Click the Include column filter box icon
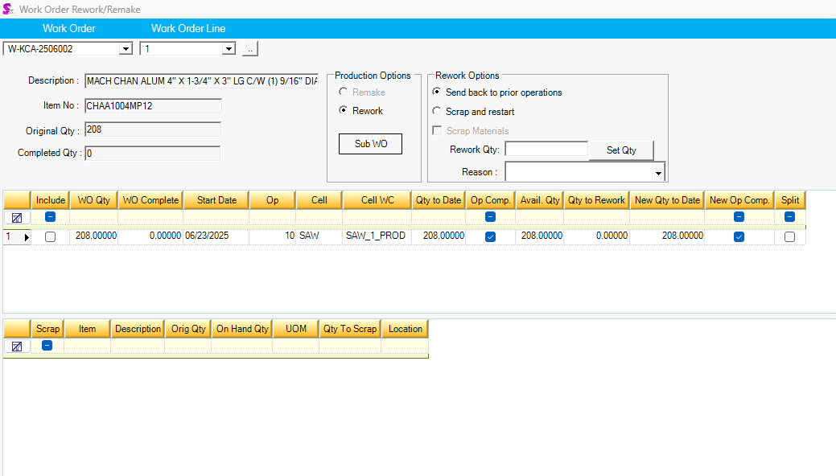This screenshot has height=476, width=836. pyautogui.click(x=50, y=217)
